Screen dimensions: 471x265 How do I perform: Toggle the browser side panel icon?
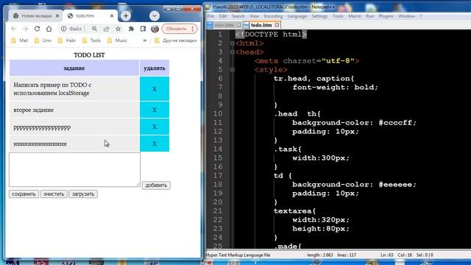[x=143, y=29]
